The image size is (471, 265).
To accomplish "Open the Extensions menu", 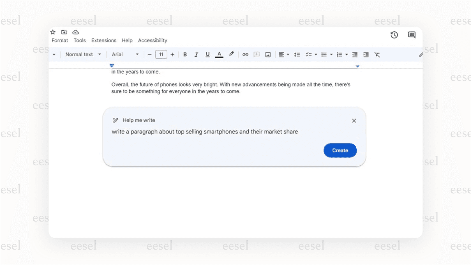I will tap(104, 40).
